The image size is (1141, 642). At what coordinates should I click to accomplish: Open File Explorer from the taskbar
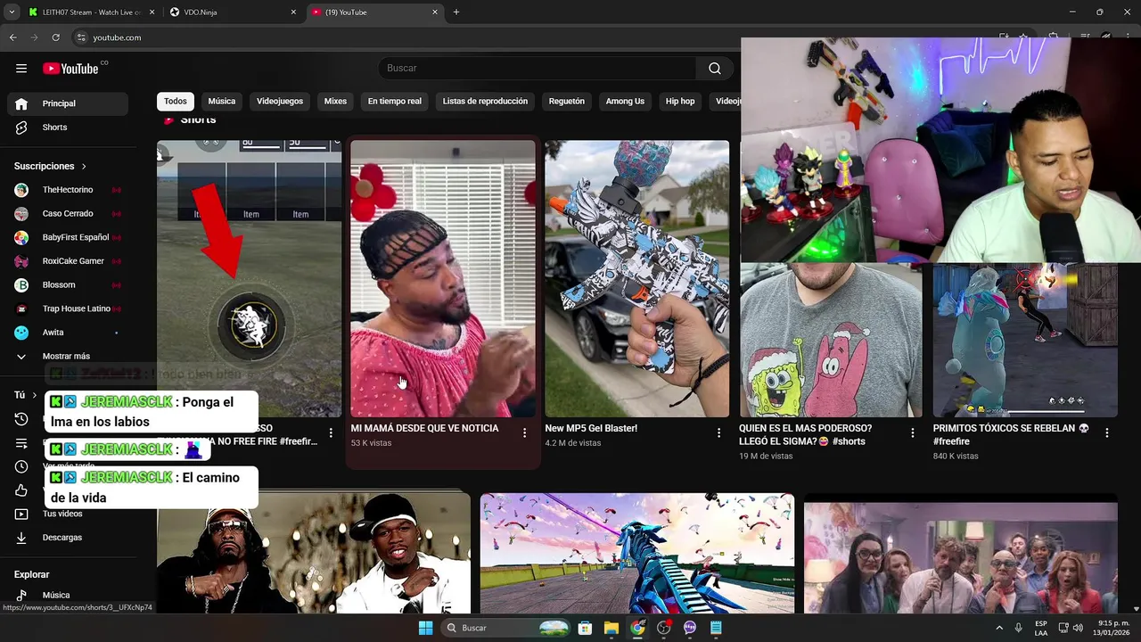click(x=612, y=628)
